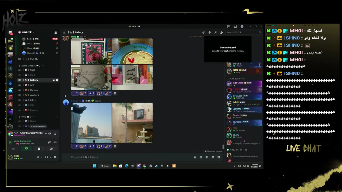Screen dimensions: 342x192
Task: Open the Edits channel
Action: tap(37, 100)
